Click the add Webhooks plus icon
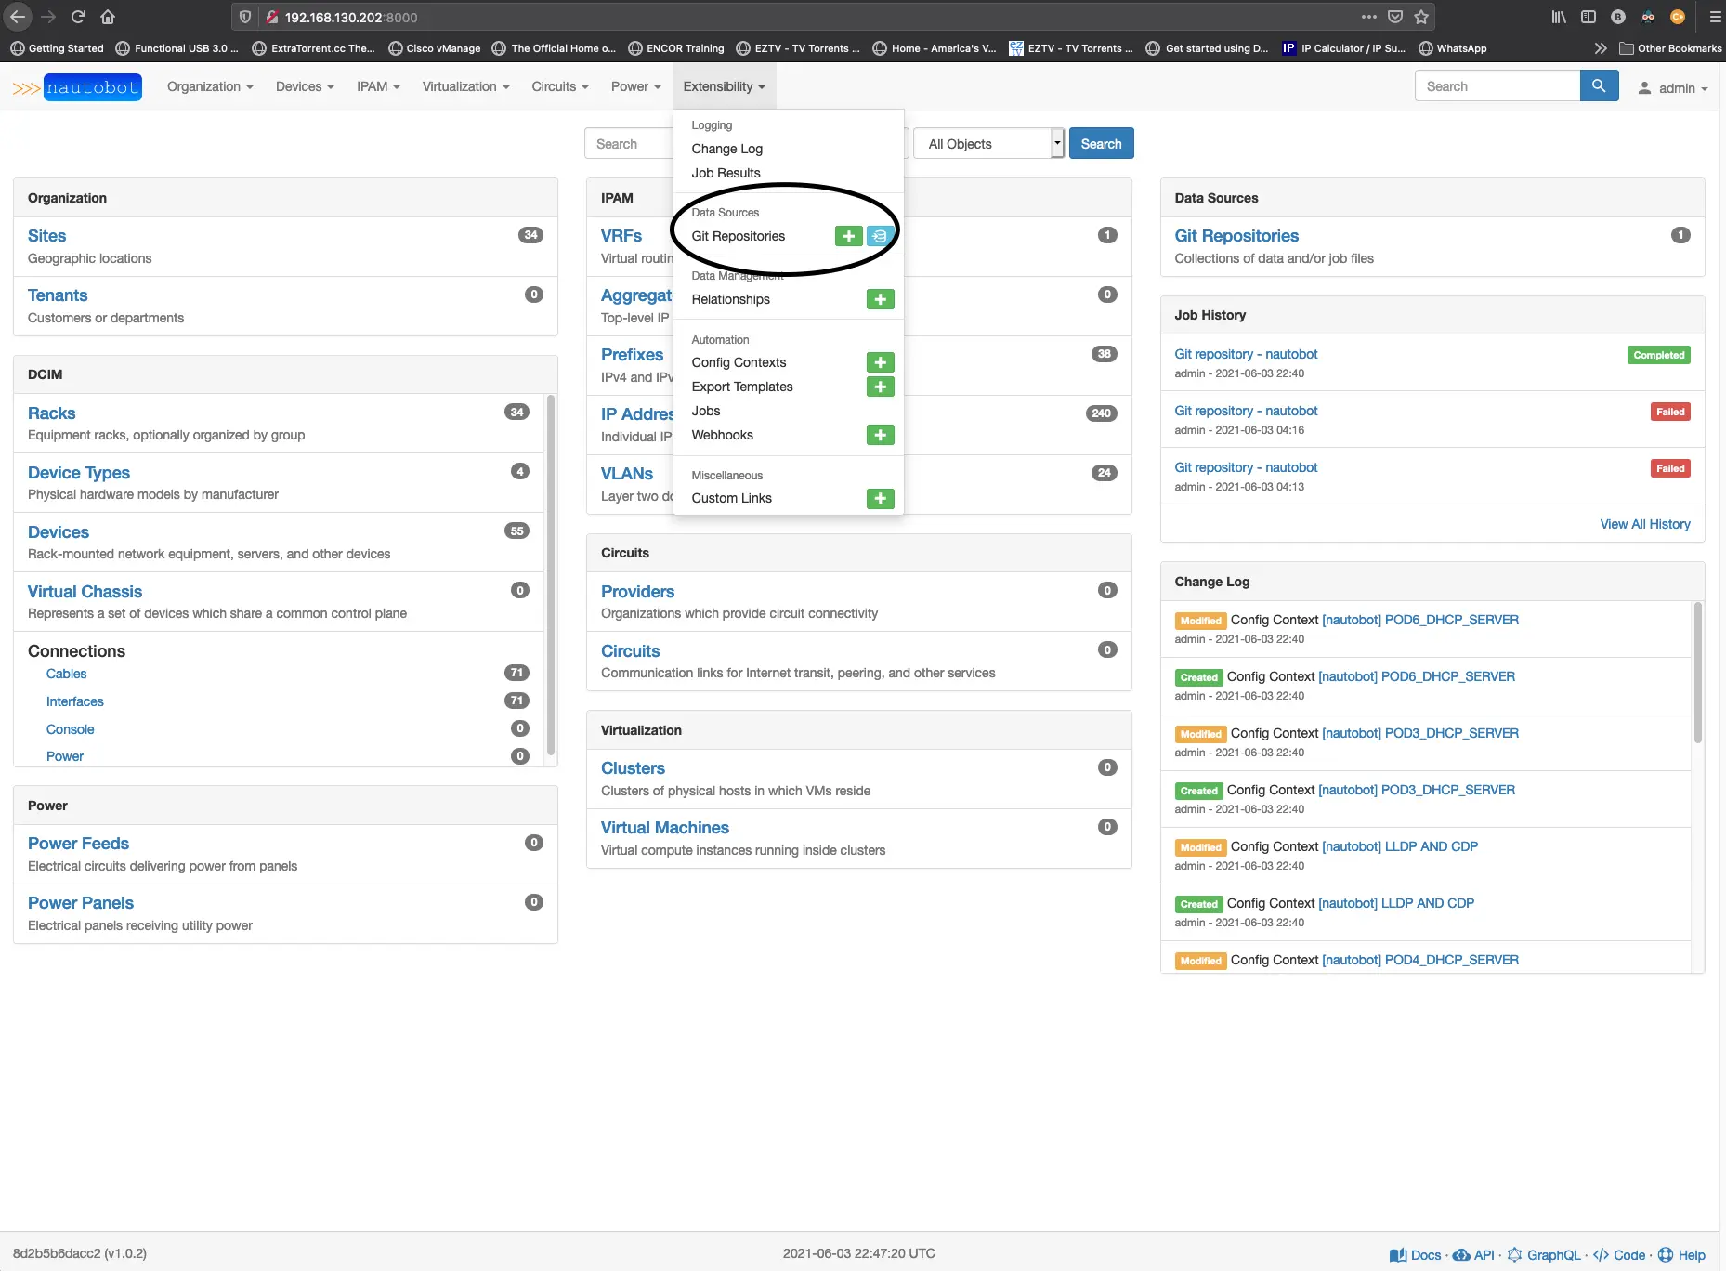The width and height of the screenshot is (1726, 1271). tap(879, 435)
